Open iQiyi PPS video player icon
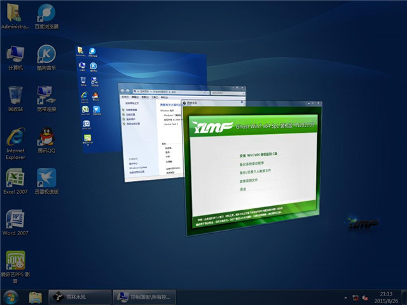 (x=15, y=261)
